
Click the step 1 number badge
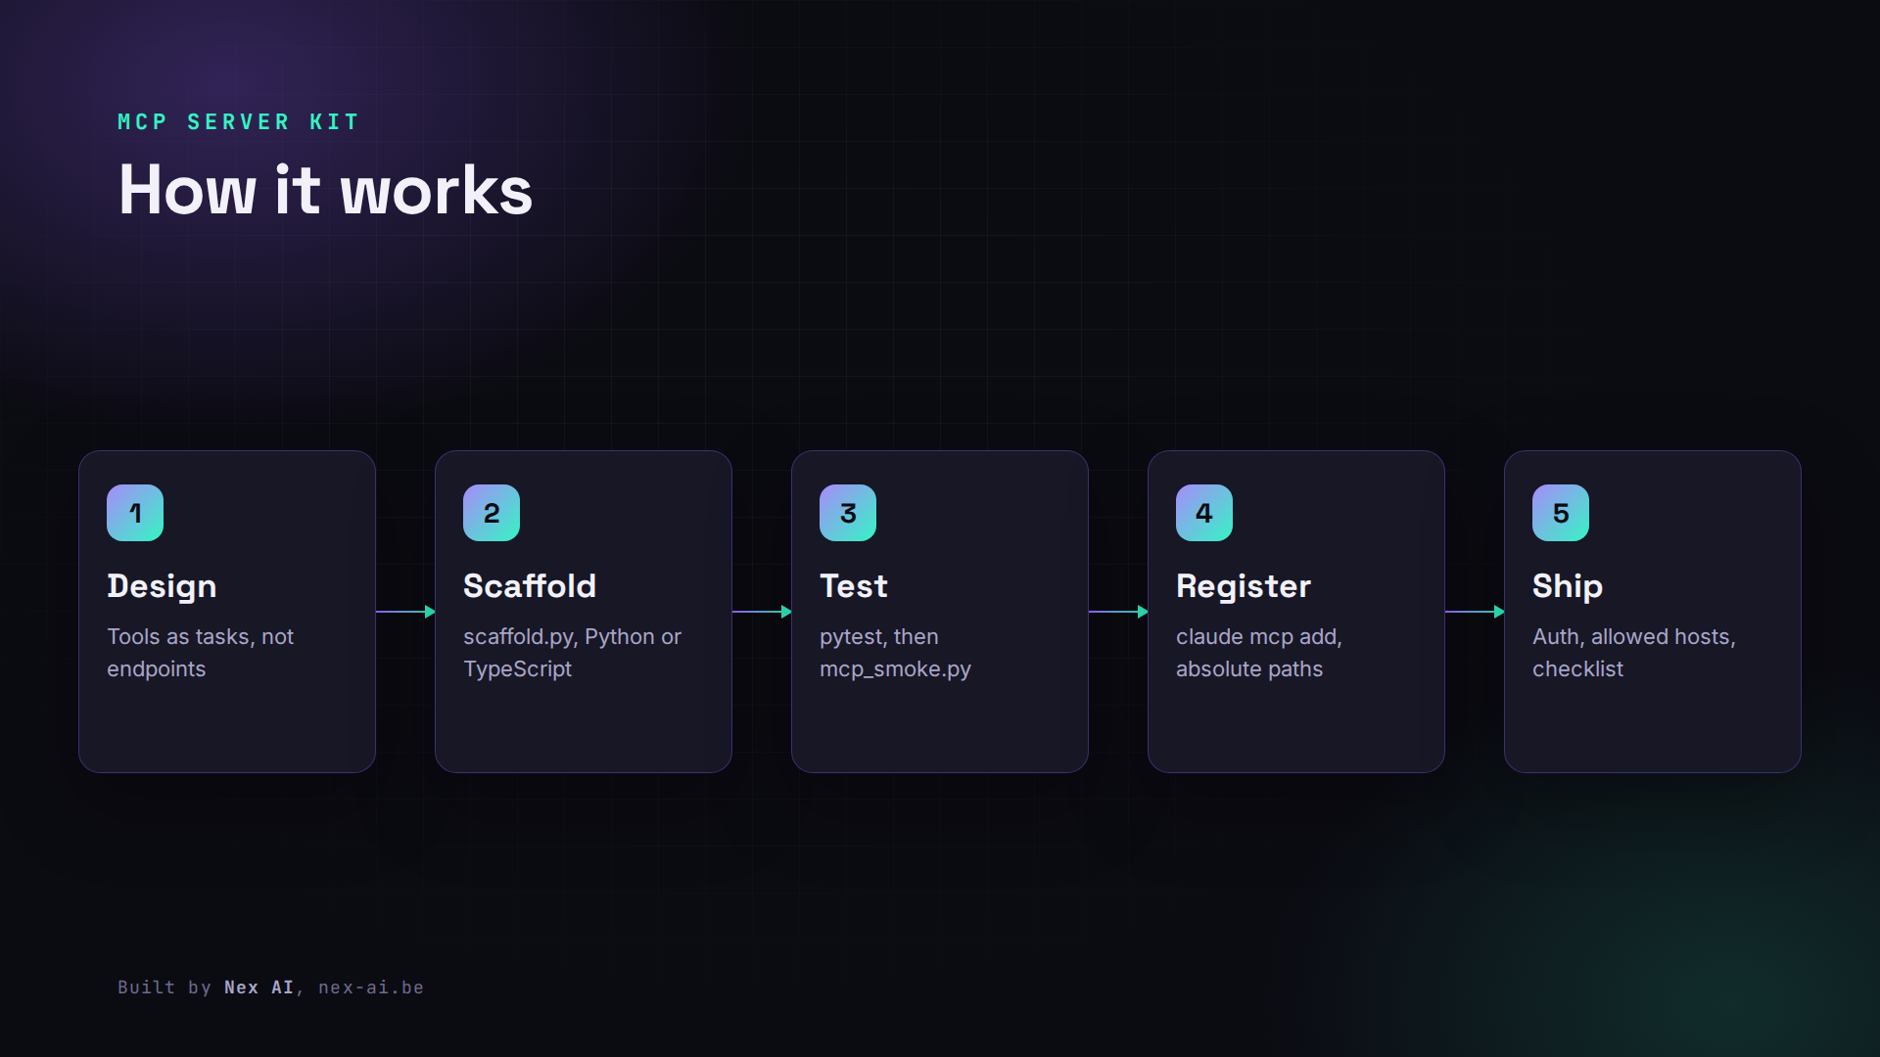[x=135, y=513]
